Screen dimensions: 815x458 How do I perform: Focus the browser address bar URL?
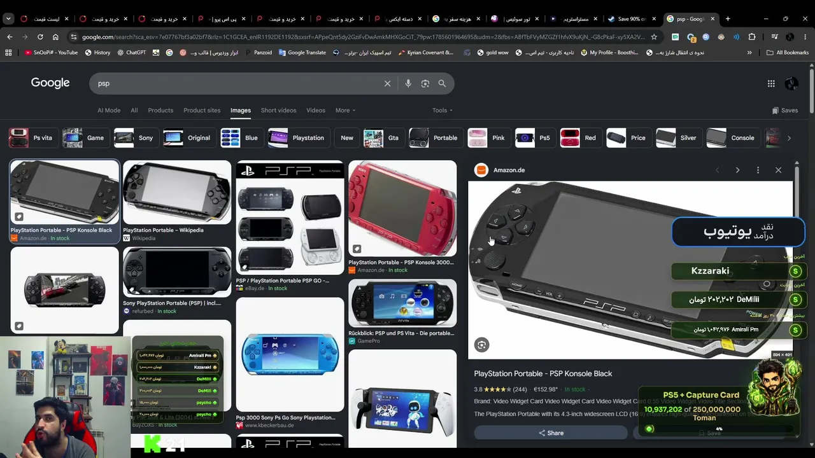tap(363, 37)
